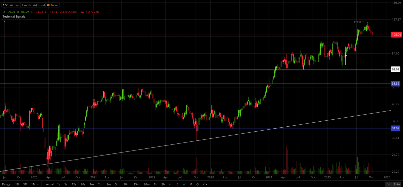Select the 30m interval
Viewport: 403px width, 187px height.
coord(146,184)
